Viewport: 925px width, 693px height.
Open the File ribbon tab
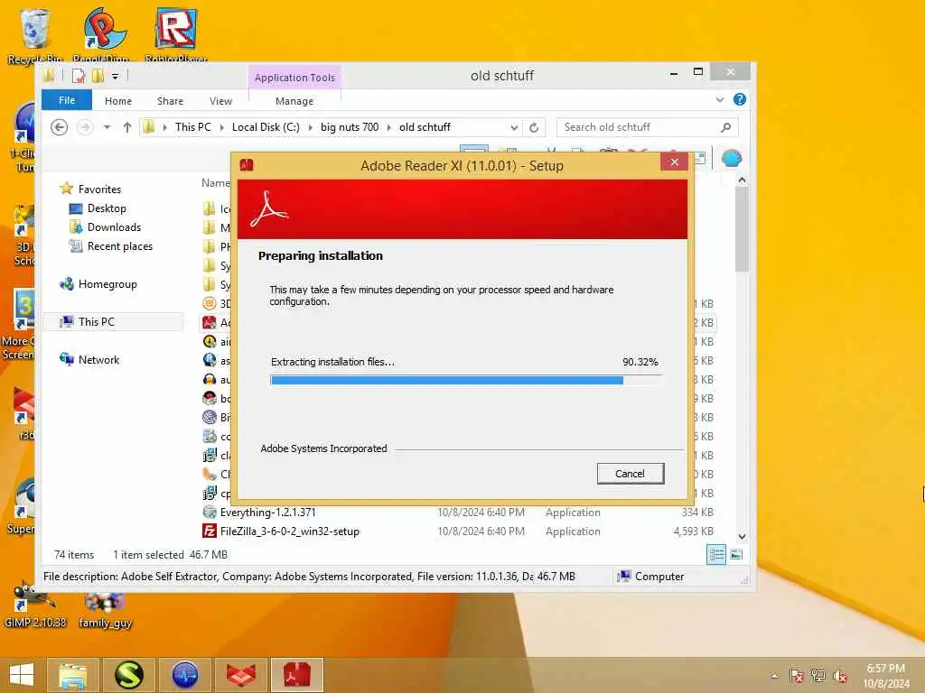(67, 100)
